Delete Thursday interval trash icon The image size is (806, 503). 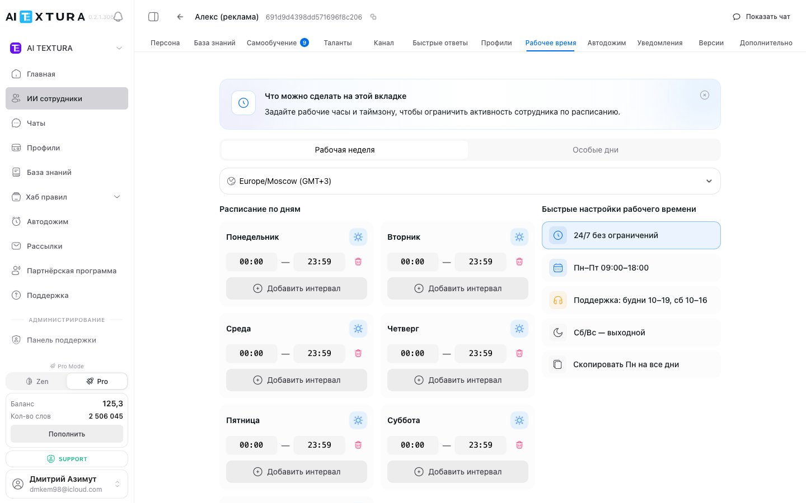pos(519,353)
